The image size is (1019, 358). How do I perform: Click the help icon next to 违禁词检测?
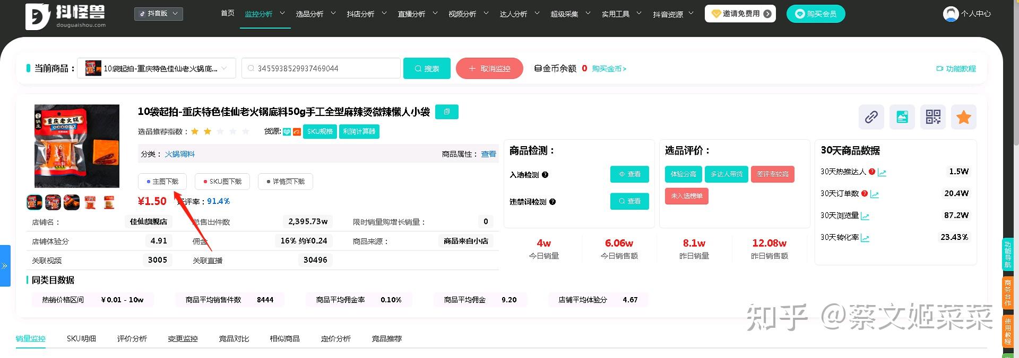point(552,202)
